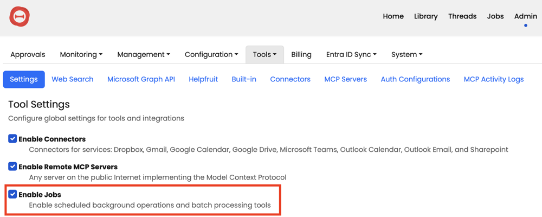Toggle the Enable Connectors checkbox

click(x=12, y=139)
